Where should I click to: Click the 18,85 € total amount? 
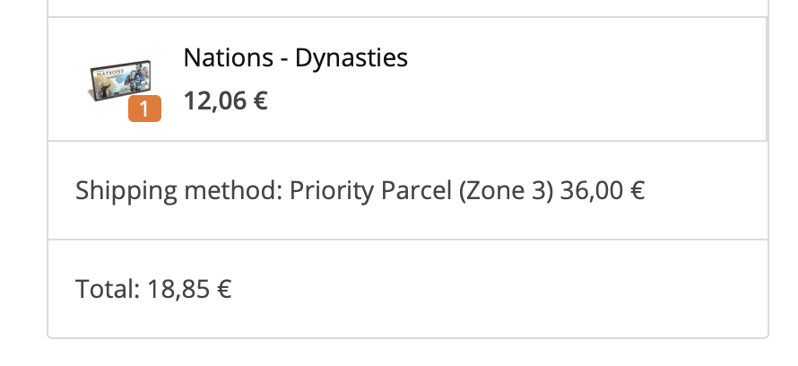click(x=190, y=289)
